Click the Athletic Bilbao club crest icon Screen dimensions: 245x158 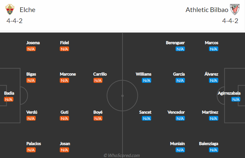point(235,10)
